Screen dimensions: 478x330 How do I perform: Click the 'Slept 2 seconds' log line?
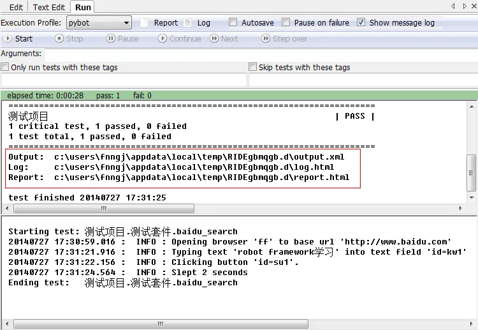point(127,273)
